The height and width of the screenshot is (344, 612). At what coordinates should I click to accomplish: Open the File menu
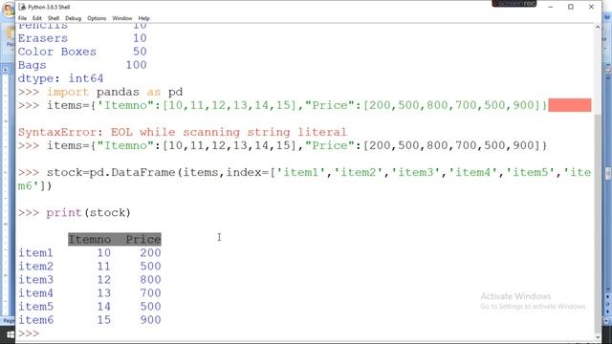coord(22,18)
